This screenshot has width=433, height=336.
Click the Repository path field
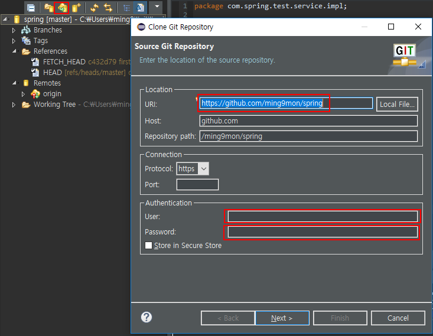point(308,136)
